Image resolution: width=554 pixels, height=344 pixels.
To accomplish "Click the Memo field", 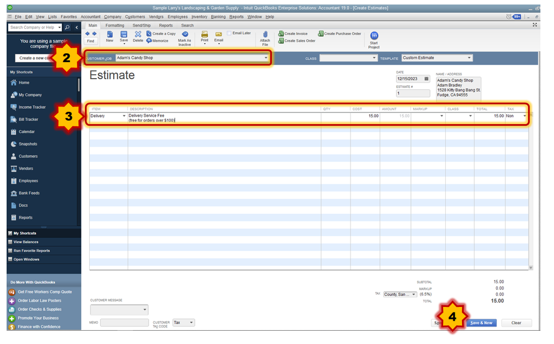I will (124, 323).
